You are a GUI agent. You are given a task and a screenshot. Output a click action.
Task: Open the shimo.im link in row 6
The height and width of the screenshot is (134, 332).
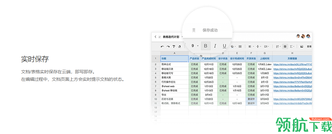tap(293, 82)
